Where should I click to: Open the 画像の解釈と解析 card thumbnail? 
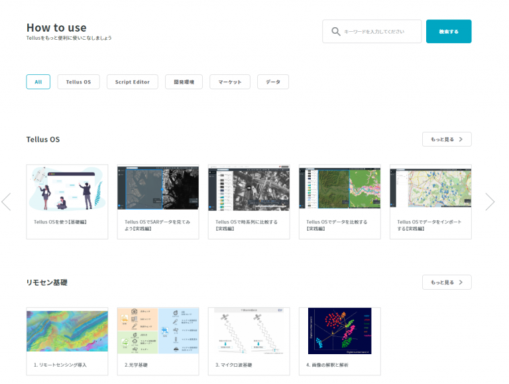(340, 331)
